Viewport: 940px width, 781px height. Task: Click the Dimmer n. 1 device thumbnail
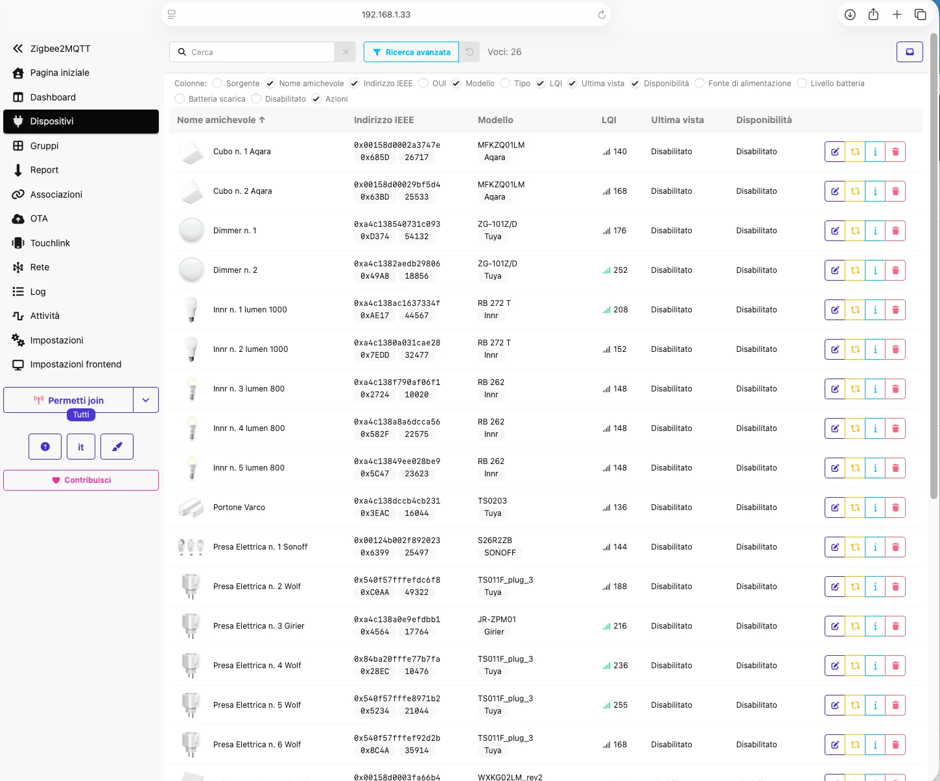click(x=191, y=231)
